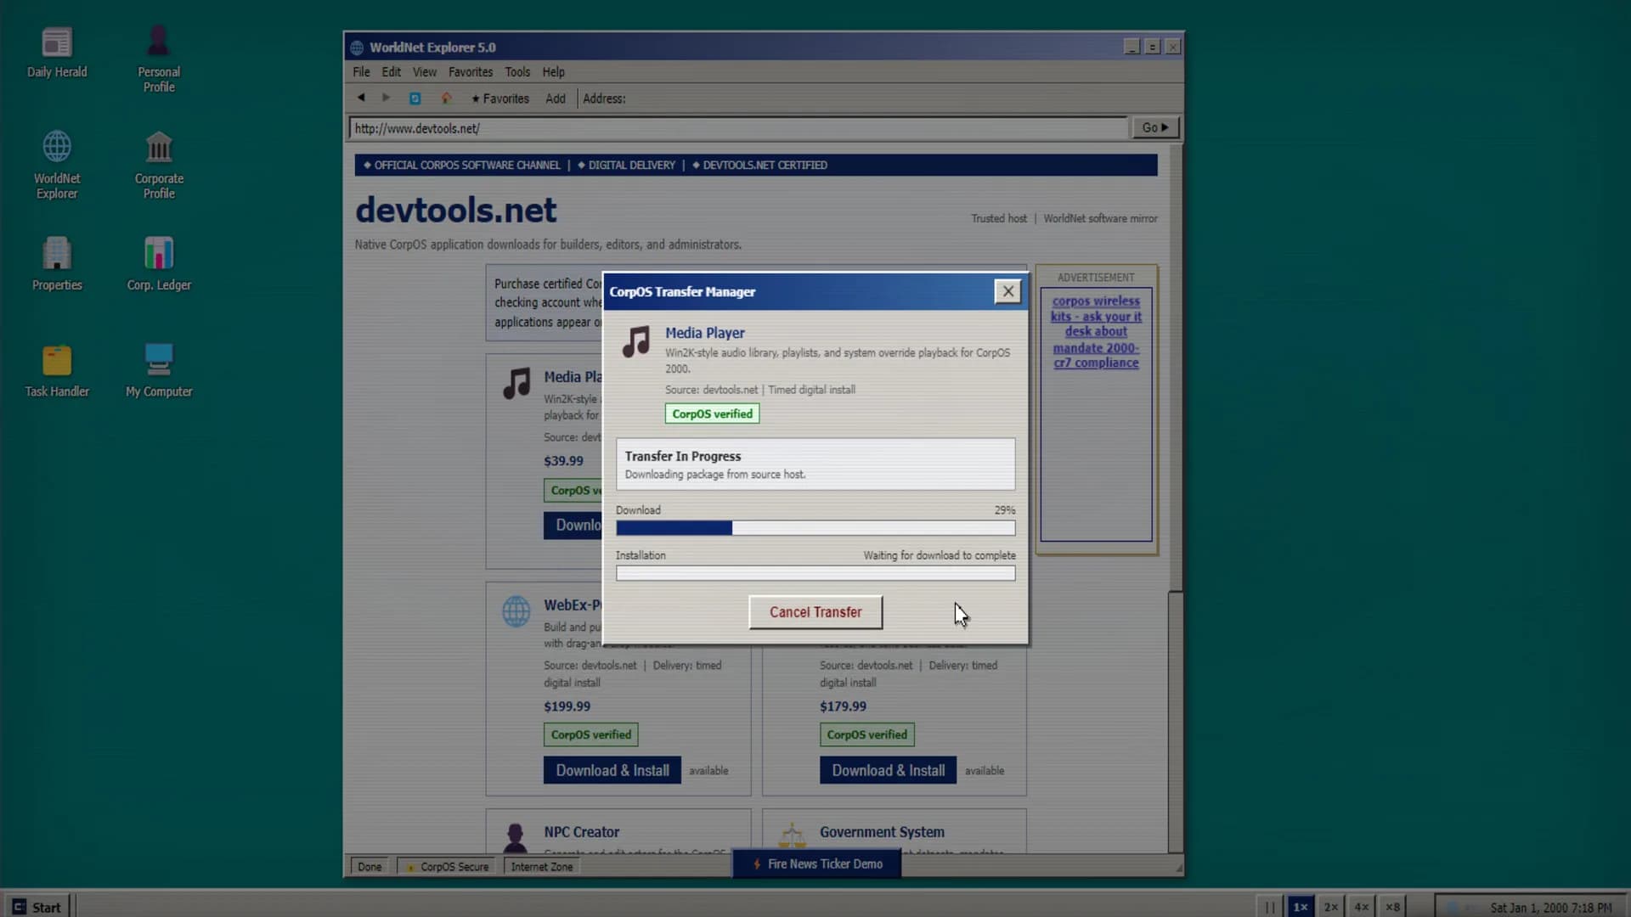Open the Properties desktop icon

coord(57,265)
